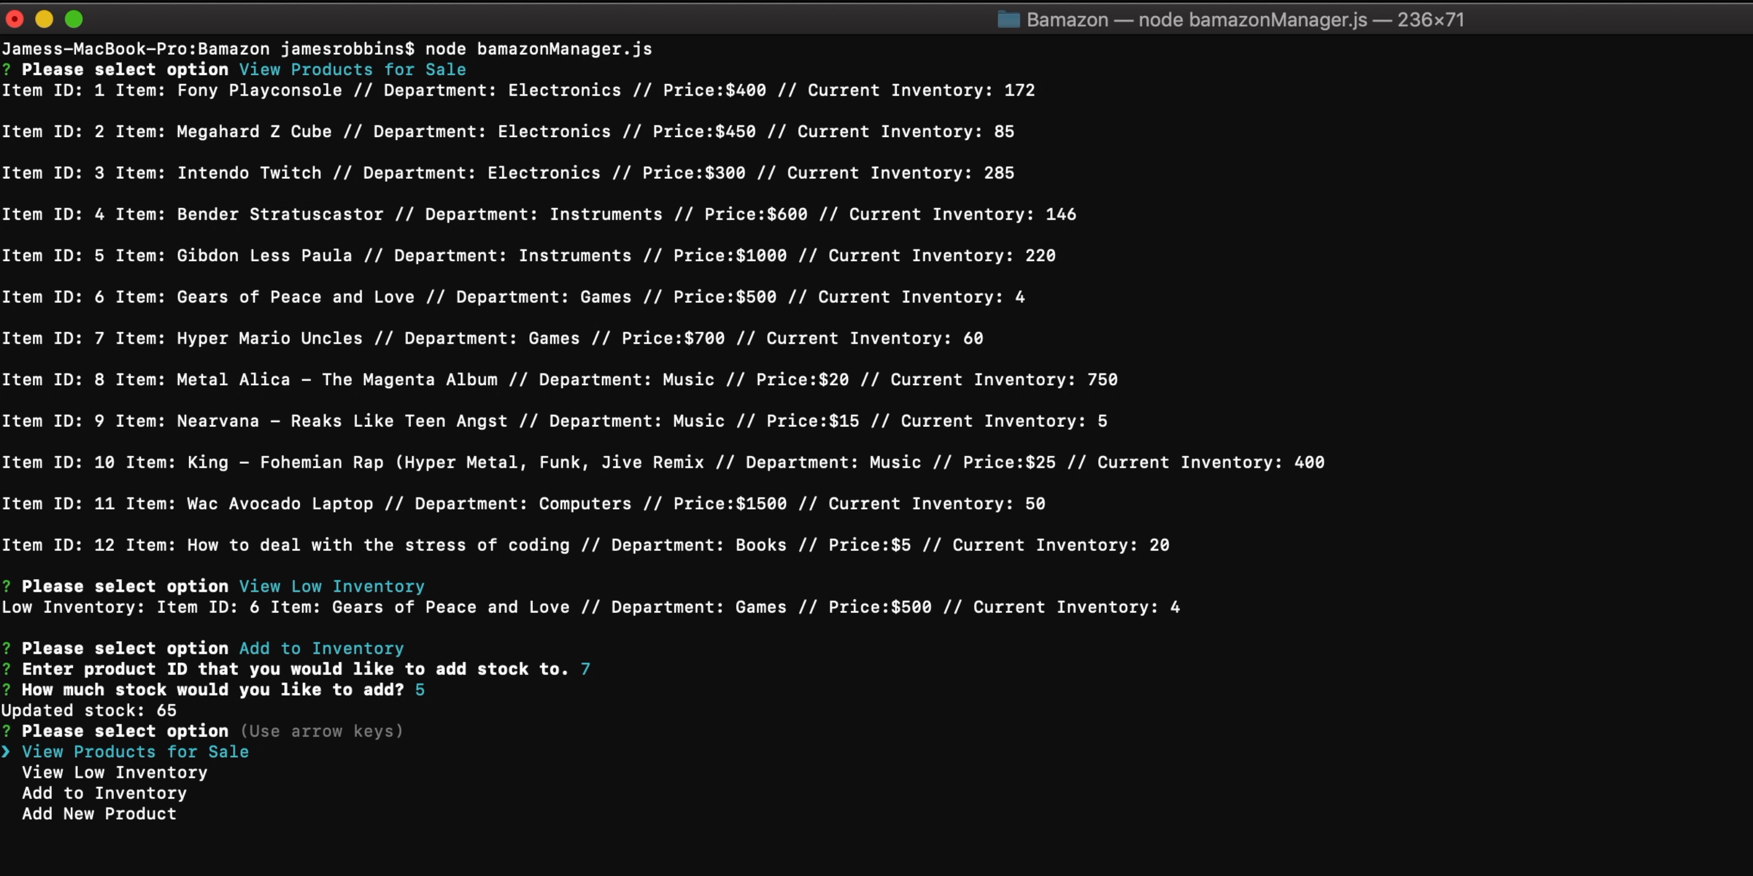Click the command line 'node bamazonManager.js'
The width and height of the screenshot is (1753, 876).
538,49
